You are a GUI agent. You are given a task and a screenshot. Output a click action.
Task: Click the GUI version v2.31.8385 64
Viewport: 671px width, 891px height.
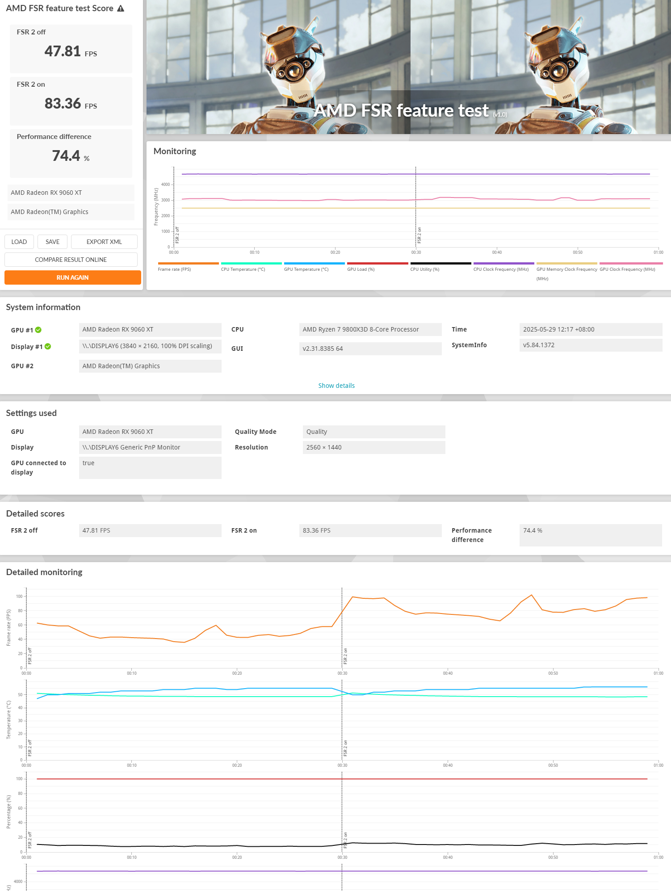370,349
